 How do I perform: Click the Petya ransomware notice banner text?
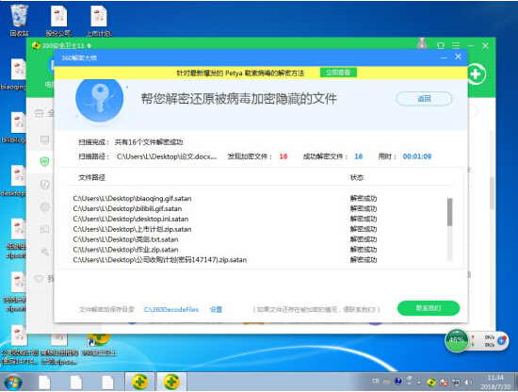(x=240, y=73)
